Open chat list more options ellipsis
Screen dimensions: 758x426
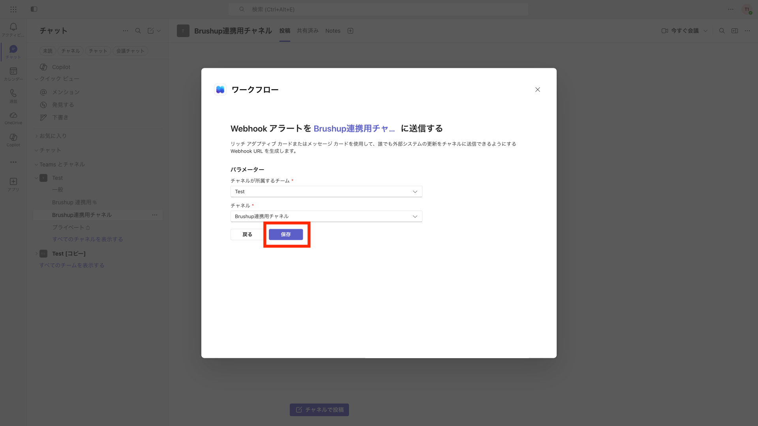click(x=126, y=31)
